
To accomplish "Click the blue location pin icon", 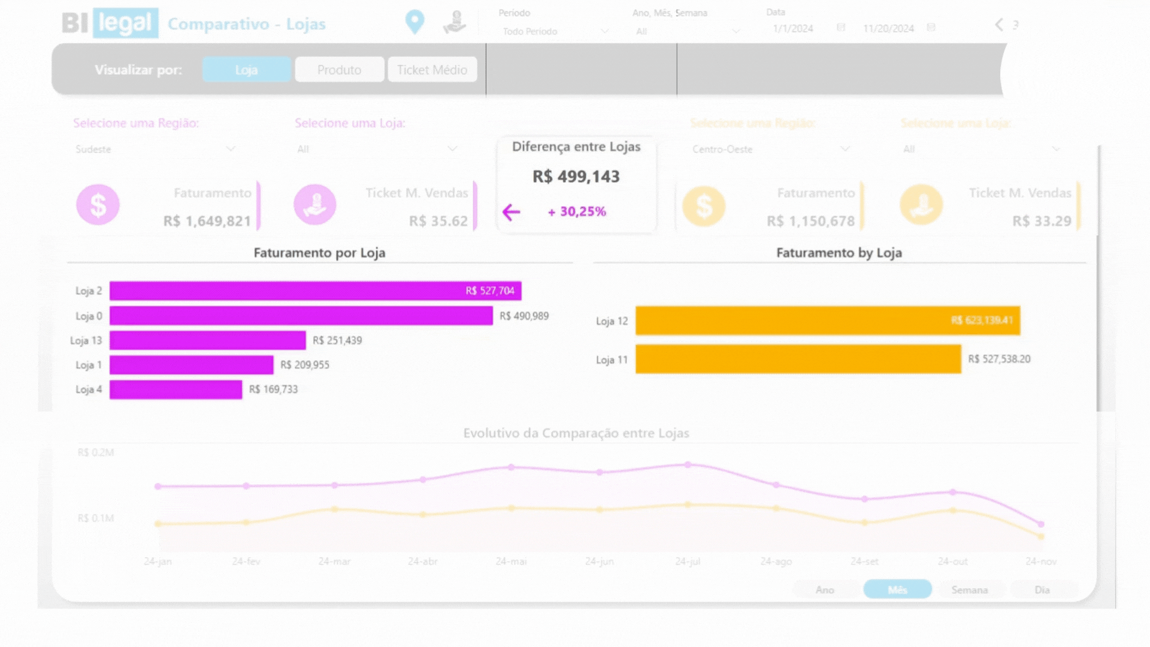I will pos(414,22).
